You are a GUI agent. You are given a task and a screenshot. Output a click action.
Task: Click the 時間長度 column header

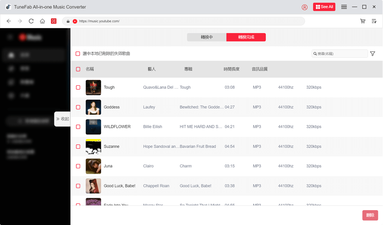click(x=231, y=69)
